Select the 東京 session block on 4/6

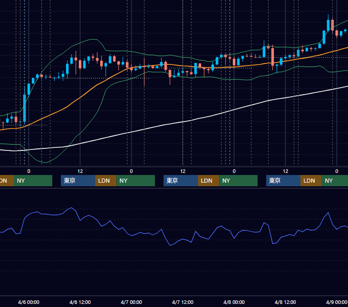point(78,181)
